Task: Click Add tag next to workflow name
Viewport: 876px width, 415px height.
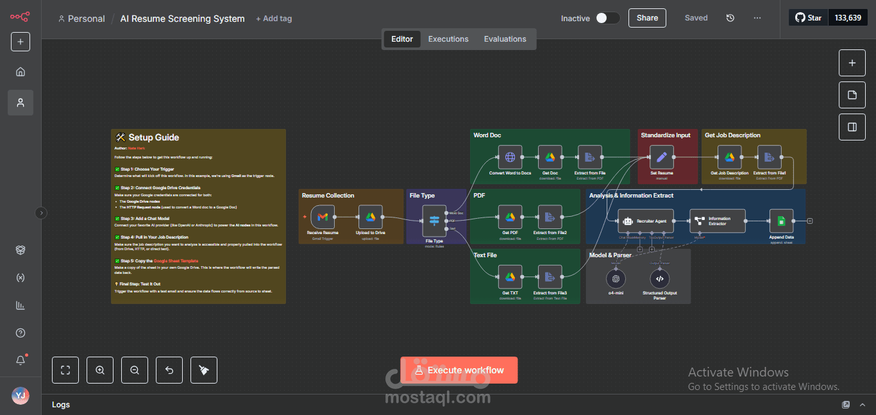Action: tap(274, 19)
